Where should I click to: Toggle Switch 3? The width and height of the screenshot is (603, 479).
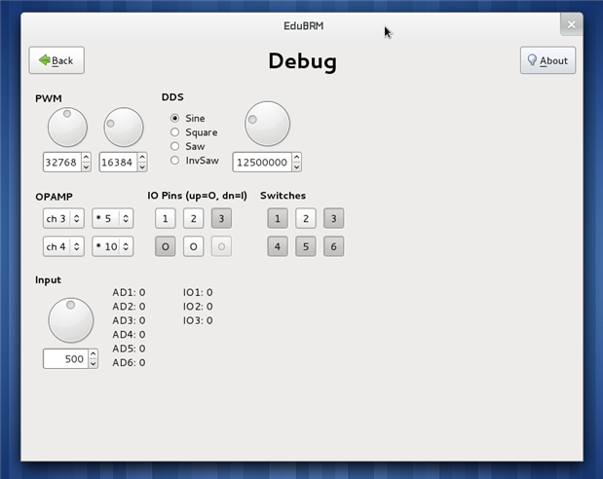334,218
